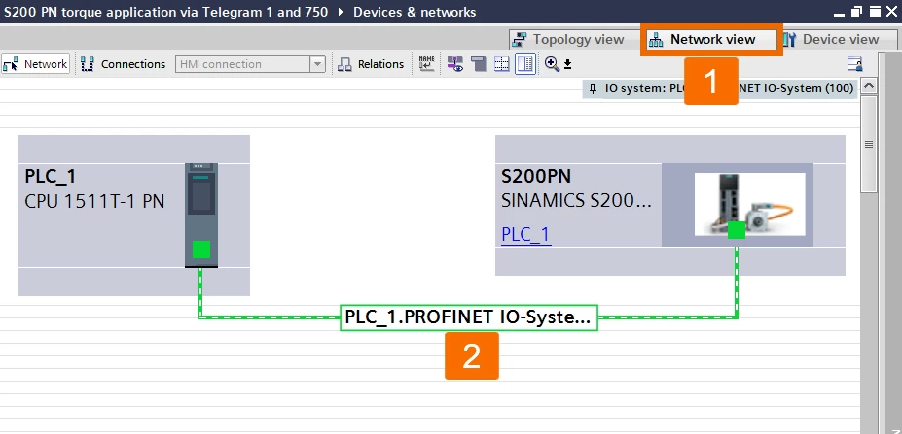This screenshot has width=902, height=434.
Task: Click the far-right toolbar settings icon
Action: (855, 64)
